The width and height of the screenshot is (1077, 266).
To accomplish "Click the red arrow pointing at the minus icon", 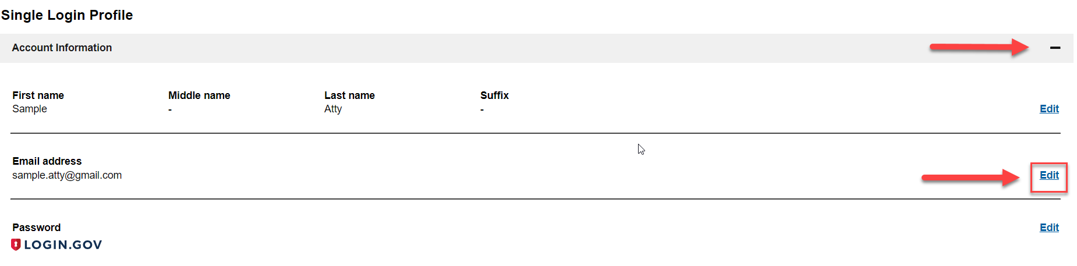I will pyautogui.click(x=979, y=47).
